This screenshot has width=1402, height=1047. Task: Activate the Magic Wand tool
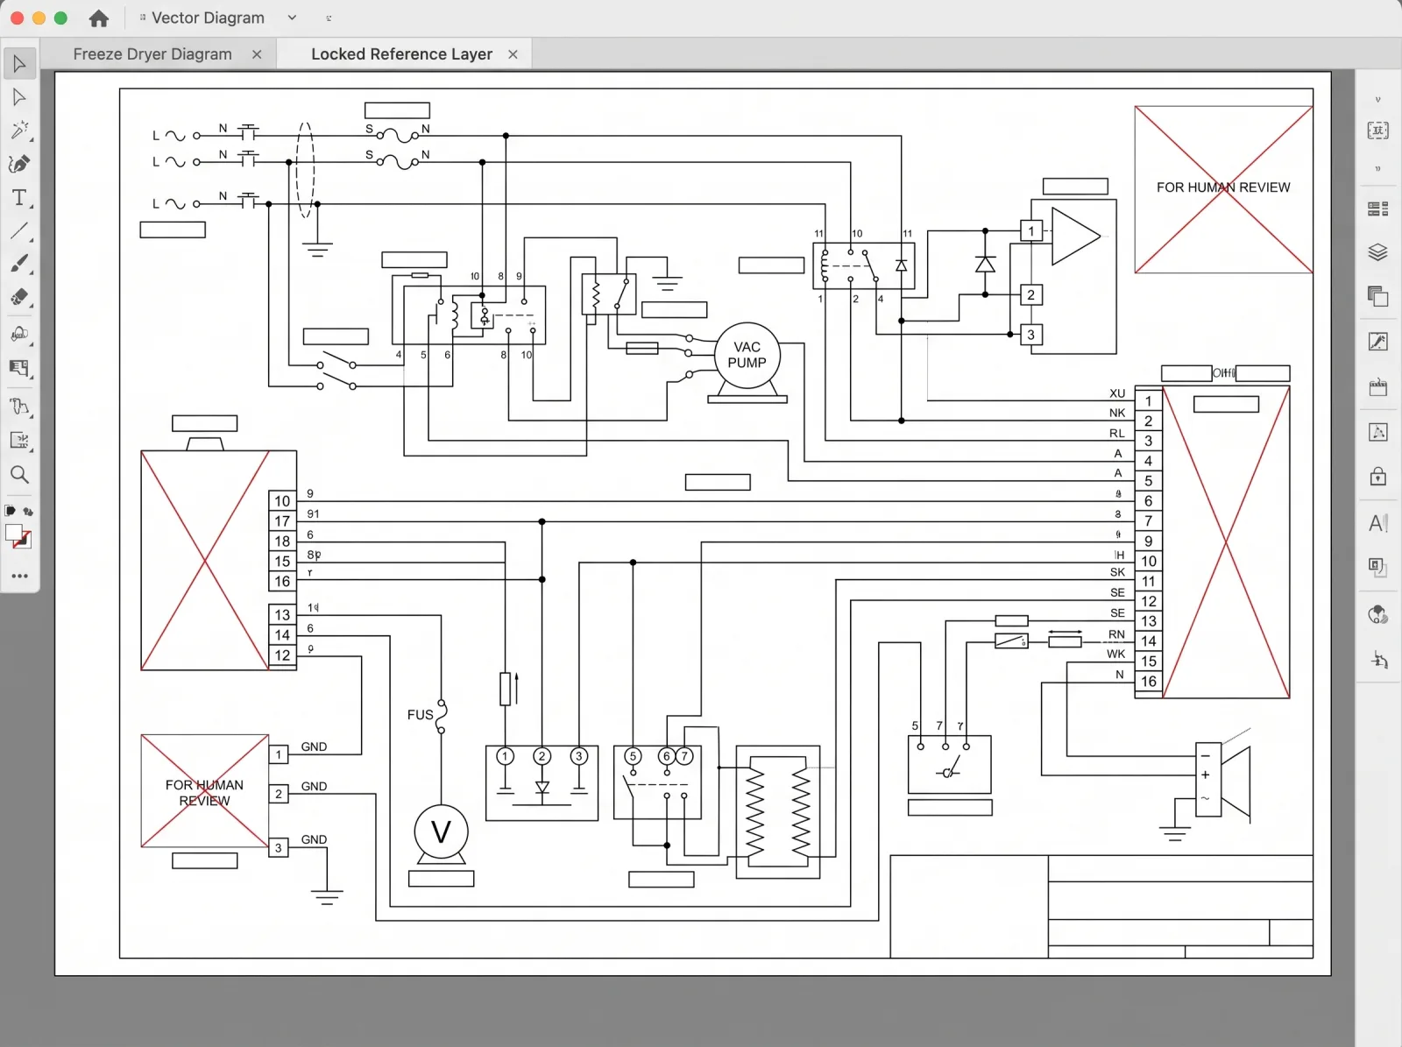(19, 131)
